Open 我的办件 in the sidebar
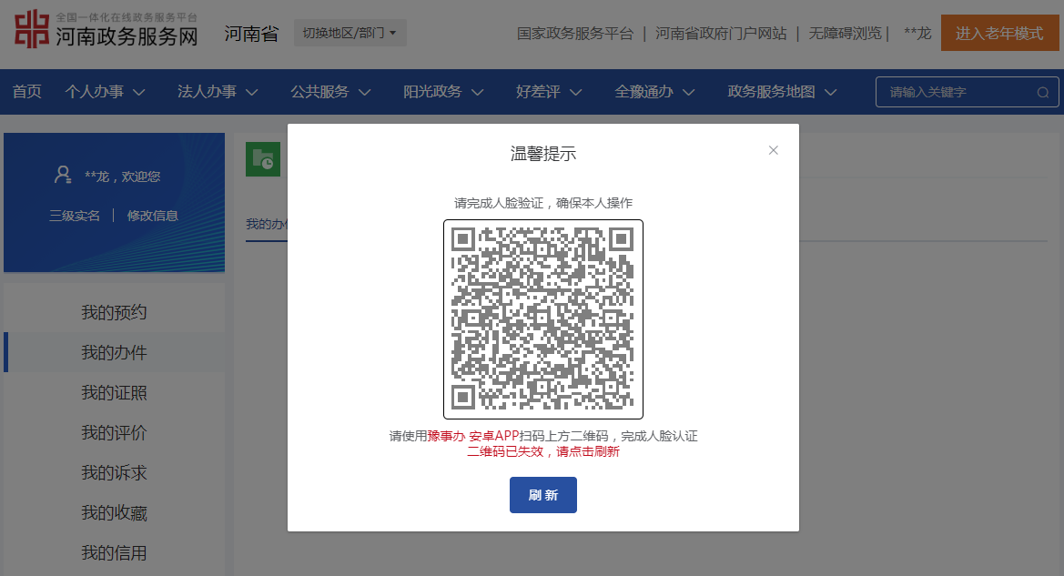1064x576 pixels. (x=114, y=352)
